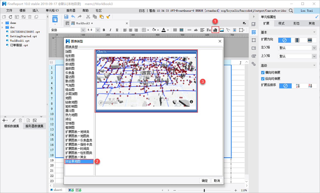This screenshot has width=320, height=193.
Task: Click the insert formula F(x) icon
Action: (x=209, y=30)
